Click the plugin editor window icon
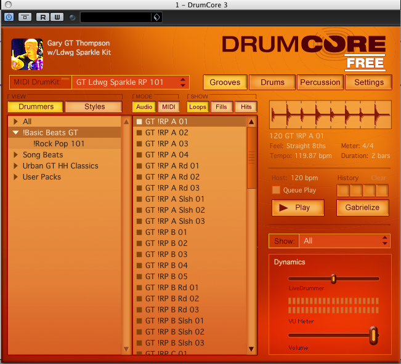This screenshot has width=401, height=364. click(x=25, y=17)
